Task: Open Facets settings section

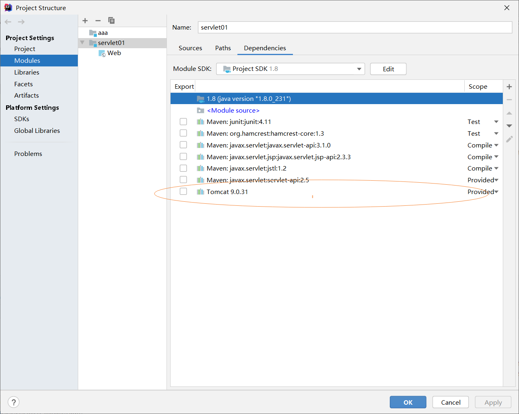Action: pos(23,84)
